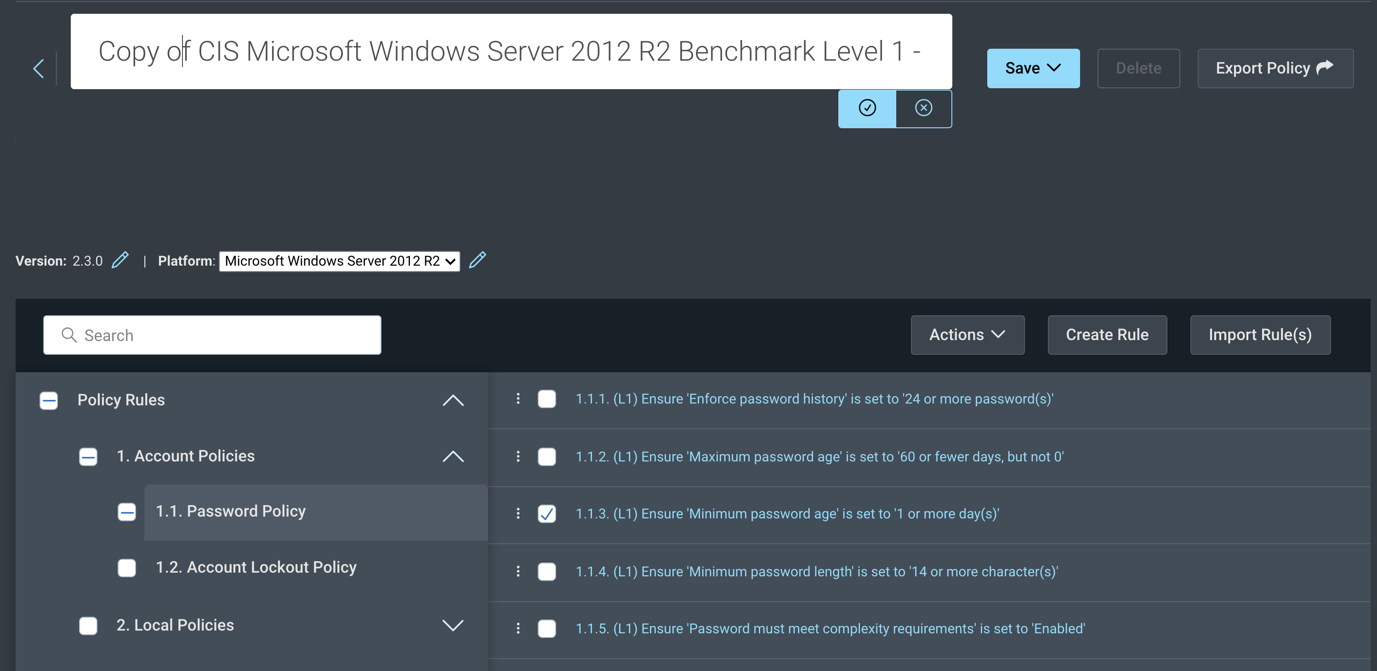Select 1.1. Password Policy tree item
The width and height of the screenshot is (1377, 671).
click(x=315, y=512)
